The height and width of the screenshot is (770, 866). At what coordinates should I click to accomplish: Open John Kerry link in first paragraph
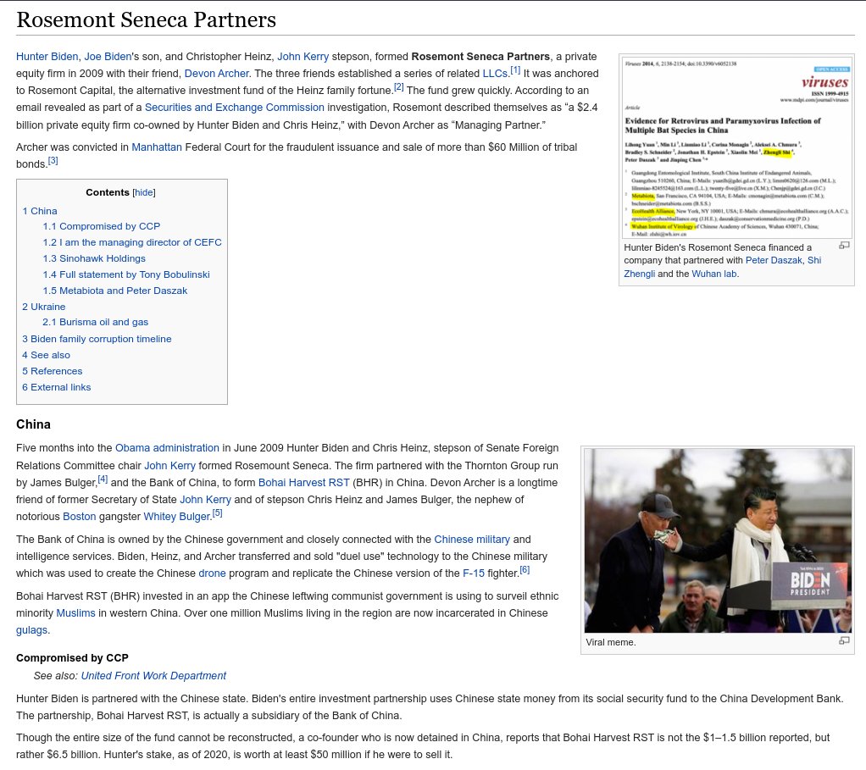pyautogui.click(x=303, y=56)
